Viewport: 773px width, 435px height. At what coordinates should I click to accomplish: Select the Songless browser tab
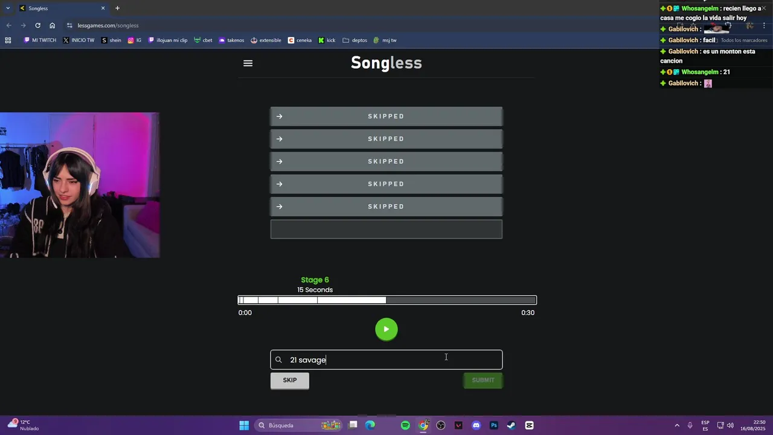click(62, 8)
